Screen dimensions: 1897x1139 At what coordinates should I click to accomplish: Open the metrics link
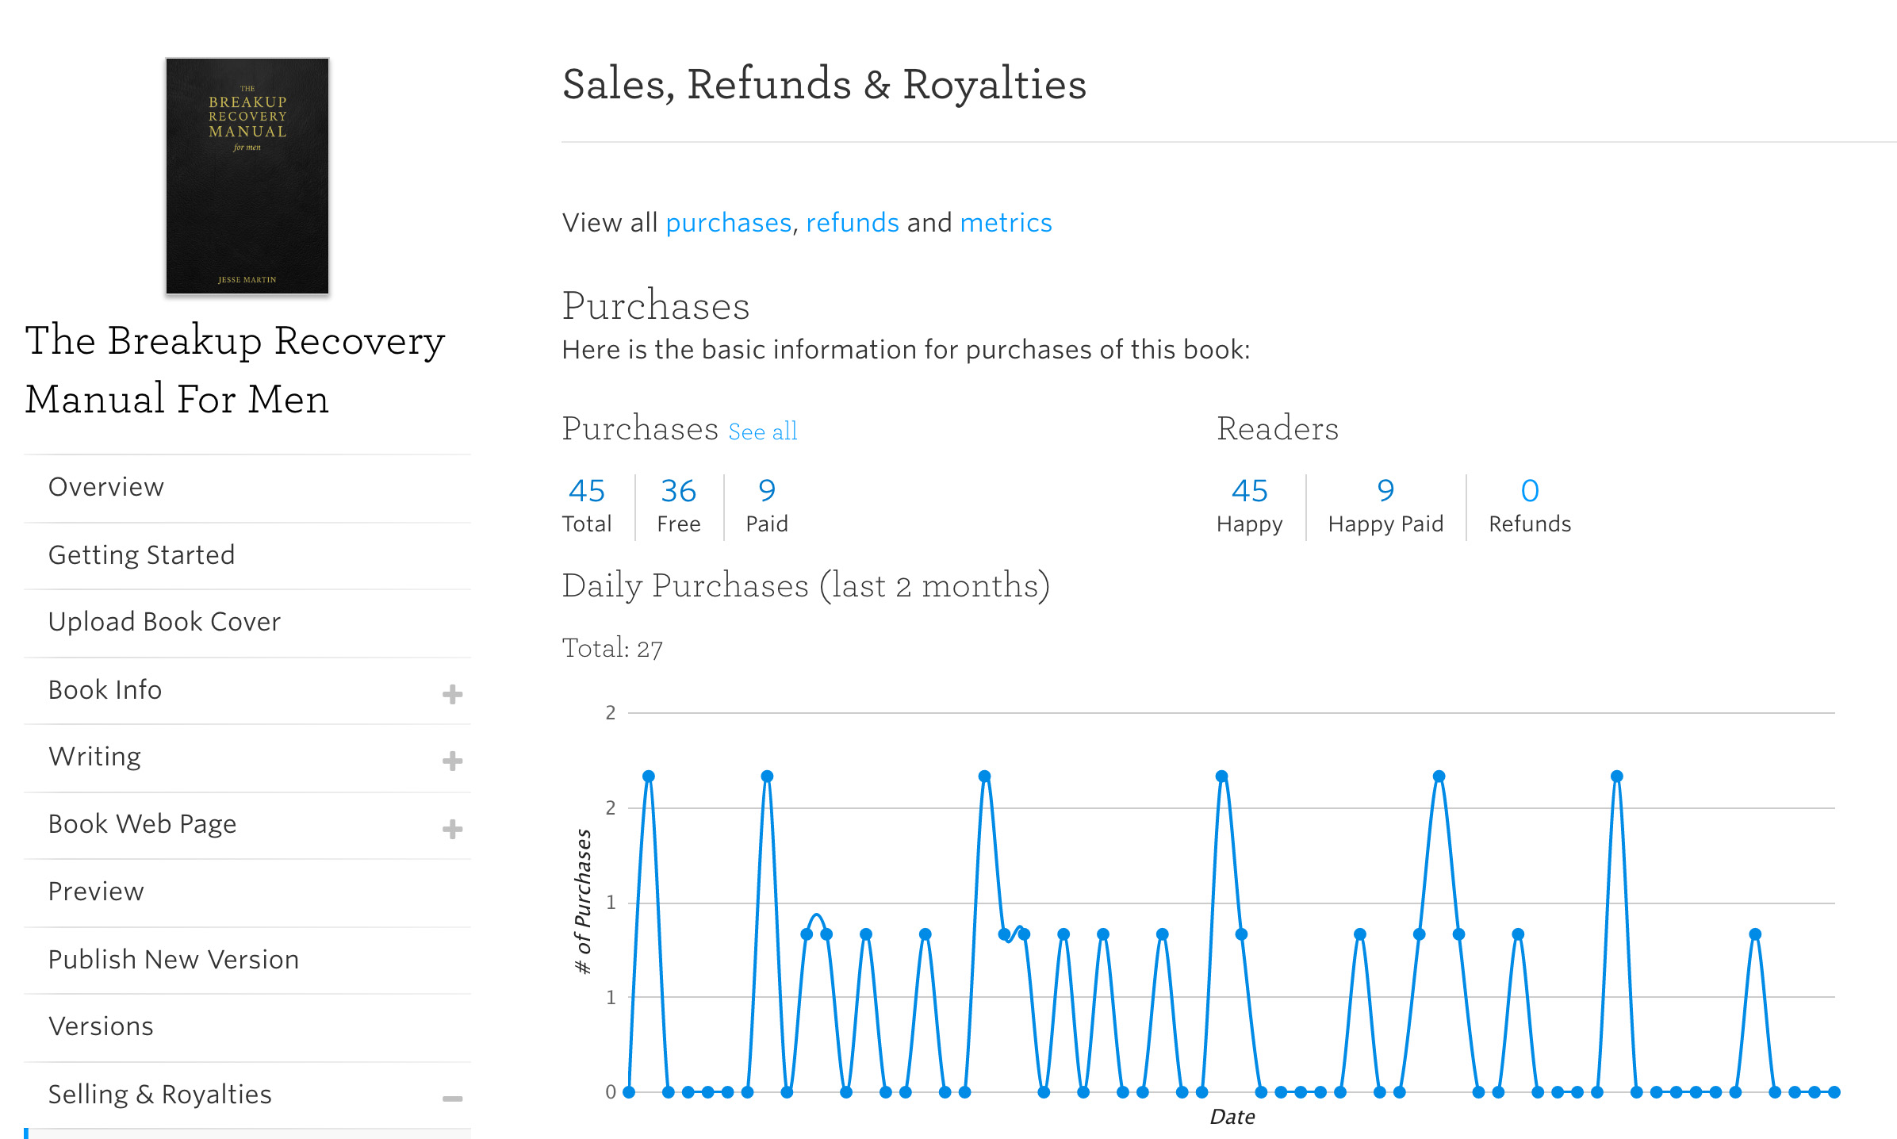pos(1005,223)
